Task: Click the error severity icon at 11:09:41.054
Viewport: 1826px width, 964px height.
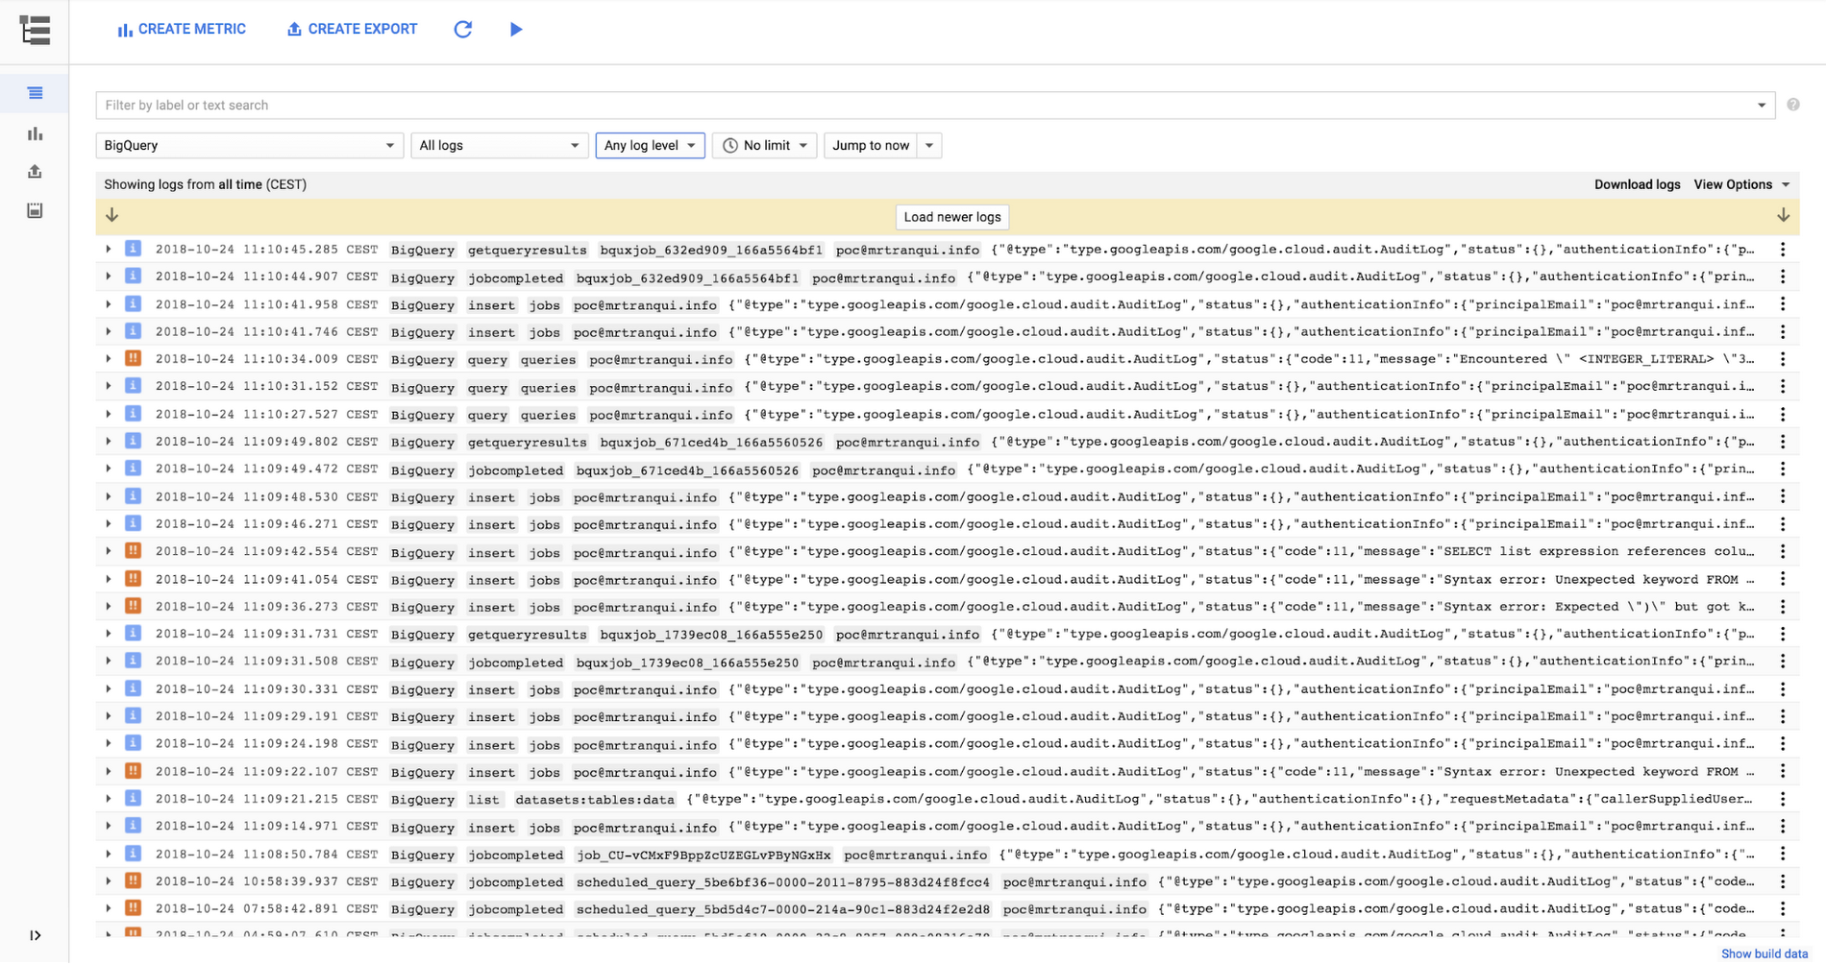Action: 134,578
